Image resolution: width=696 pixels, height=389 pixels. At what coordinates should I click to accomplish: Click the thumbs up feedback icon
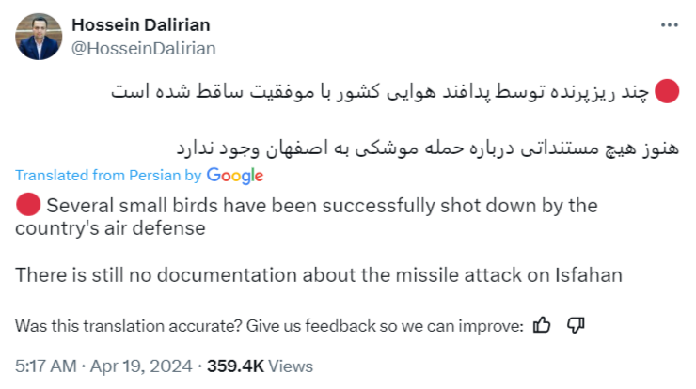tap(542, 325)
